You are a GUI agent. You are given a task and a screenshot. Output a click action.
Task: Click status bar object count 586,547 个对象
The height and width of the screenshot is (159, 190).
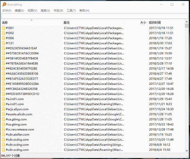tap(10, 156)
